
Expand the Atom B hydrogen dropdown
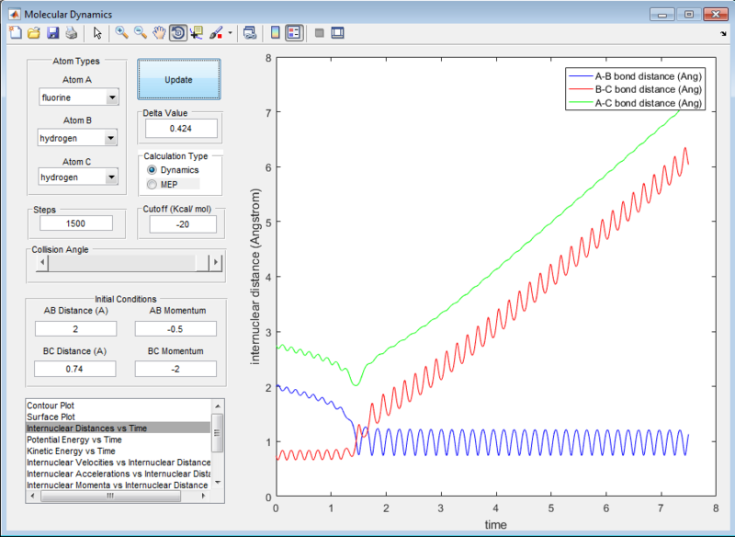pyautogui.click(x=79, y=138)
